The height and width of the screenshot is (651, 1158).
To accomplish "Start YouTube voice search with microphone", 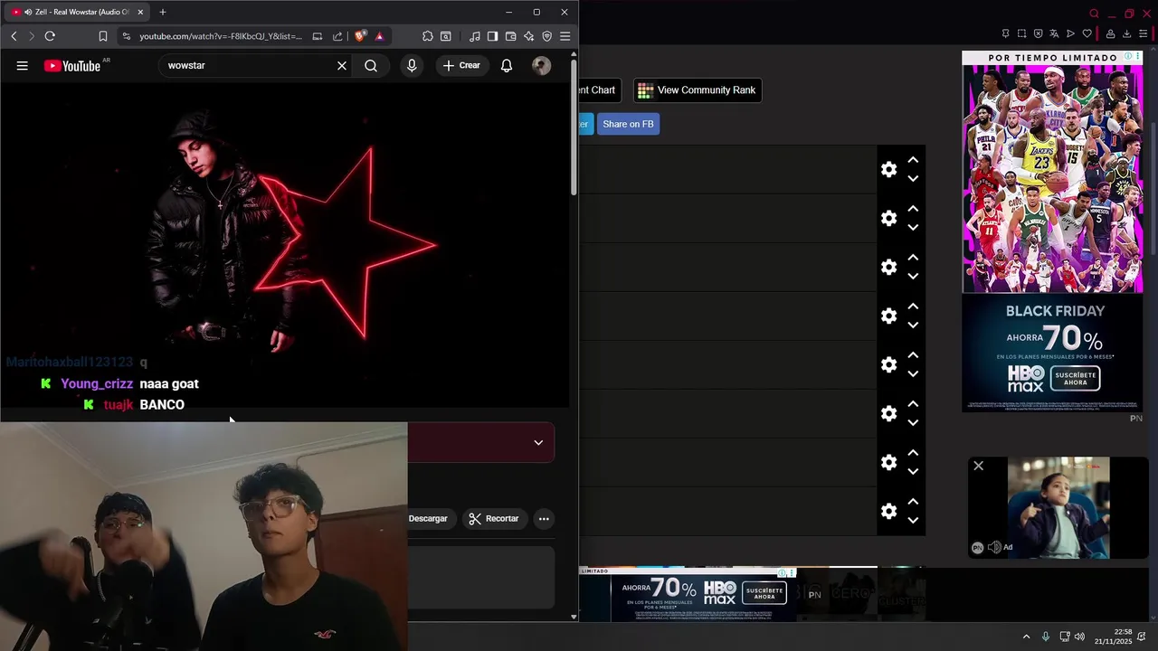I will pos(412,65).
